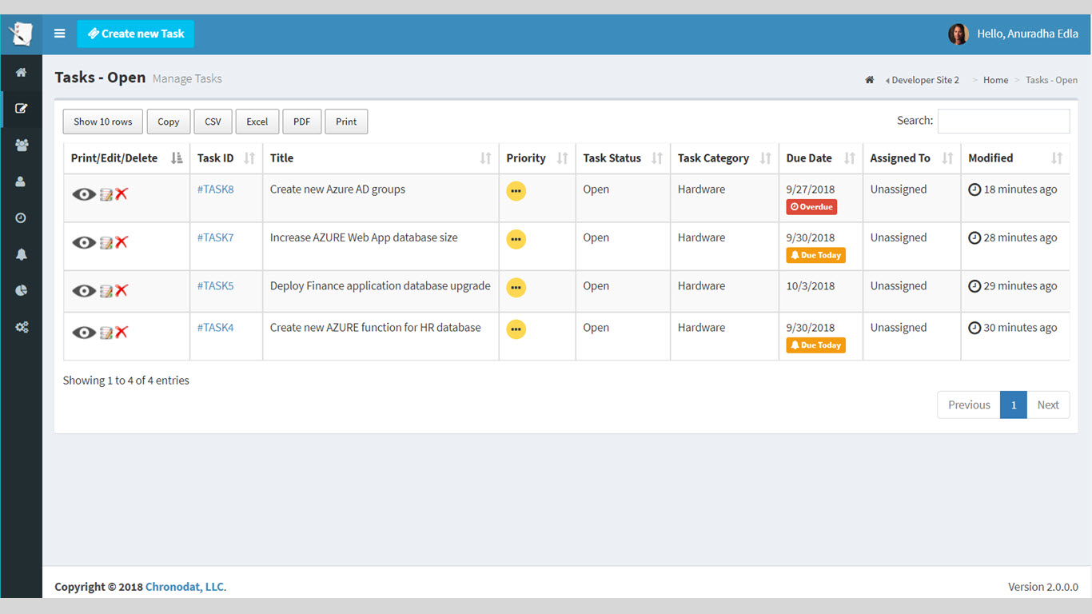Open the pie chart reports icon
Image resolution: width=1092 pixels, height=614 pixels.
point(22,290)
